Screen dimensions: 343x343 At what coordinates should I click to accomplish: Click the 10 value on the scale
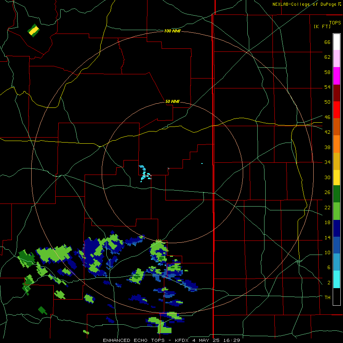(327, 252)
